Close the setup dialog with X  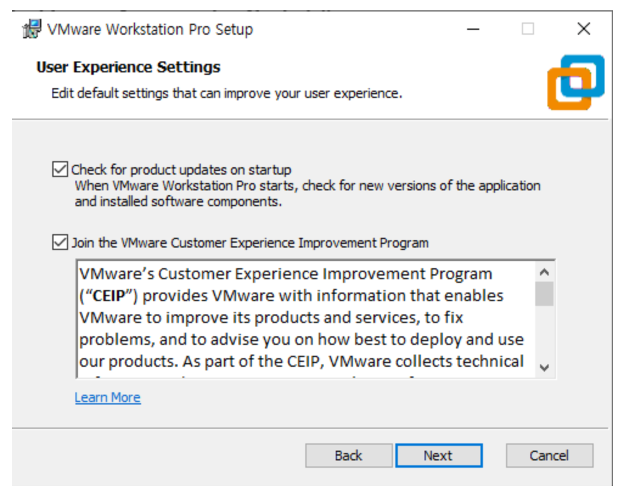point(583,29)
